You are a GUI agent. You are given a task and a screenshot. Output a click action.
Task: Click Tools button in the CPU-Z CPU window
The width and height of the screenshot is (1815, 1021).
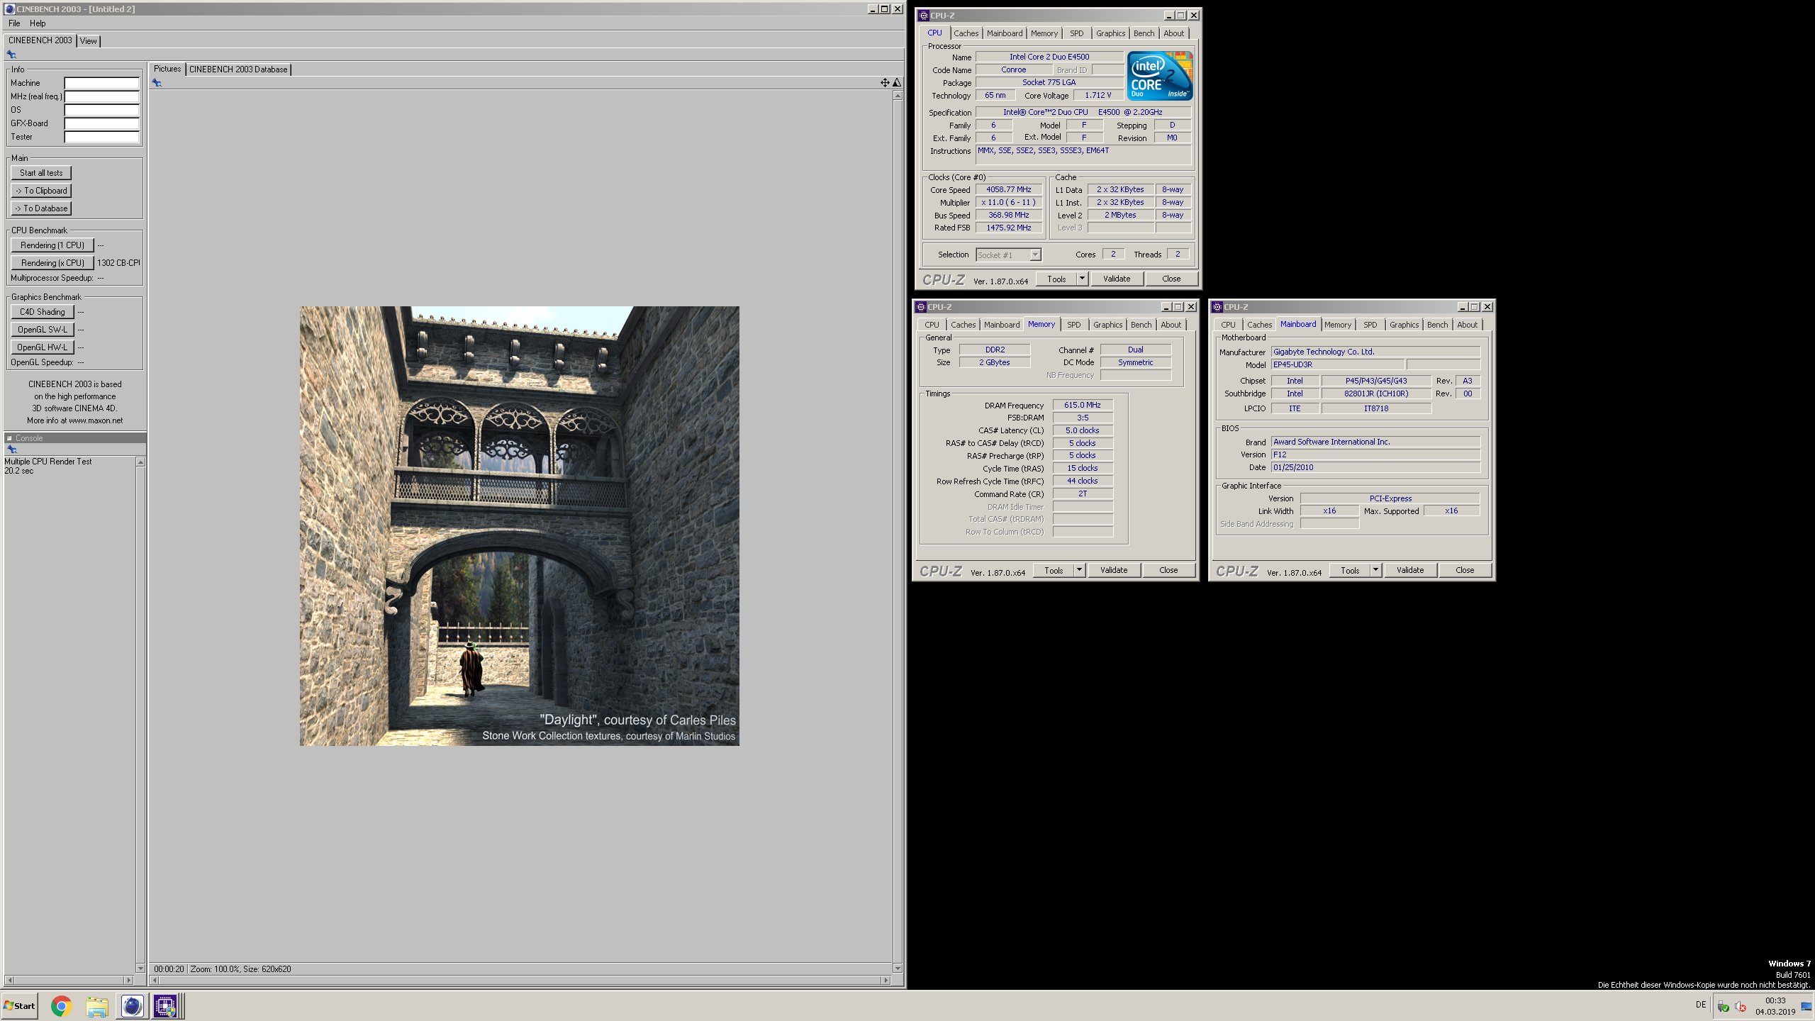tap(1056, 279)
